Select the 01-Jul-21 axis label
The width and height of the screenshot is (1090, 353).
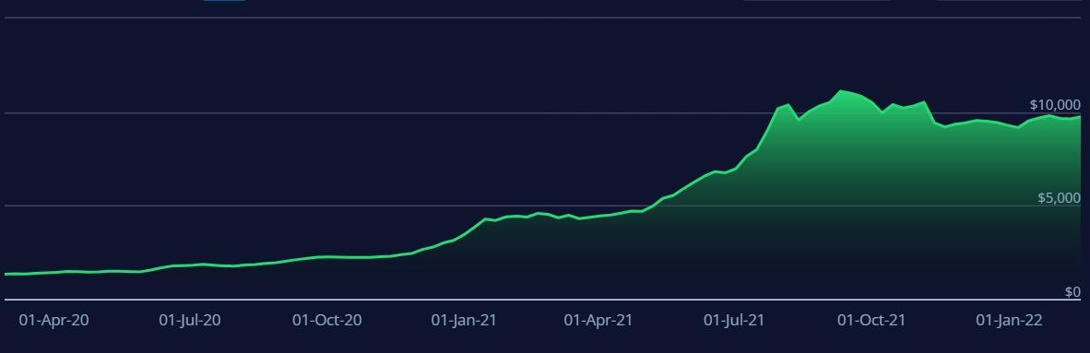pyautogui.click(x=734, y=321)
